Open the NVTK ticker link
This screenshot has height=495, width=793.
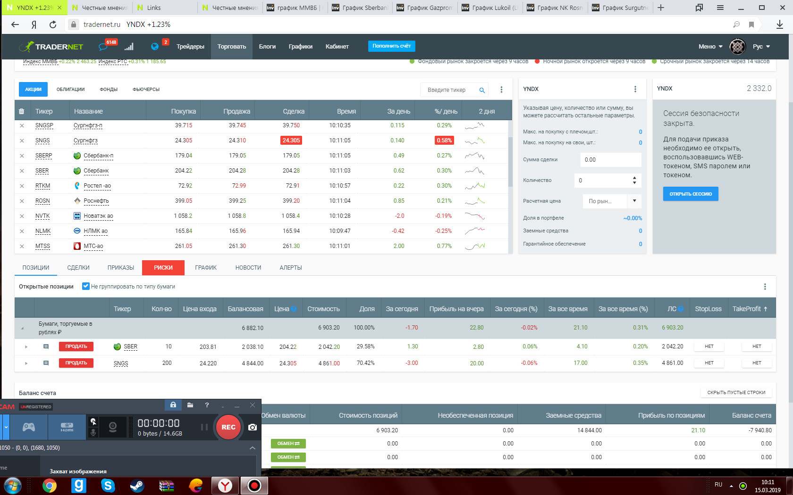point(42,216)
